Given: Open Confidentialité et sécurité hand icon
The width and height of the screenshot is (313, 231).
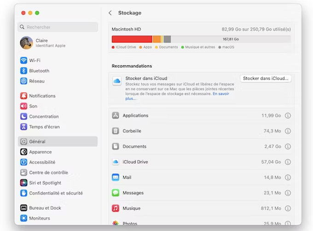Looking at the screenshot, I should tap(23, 193).
